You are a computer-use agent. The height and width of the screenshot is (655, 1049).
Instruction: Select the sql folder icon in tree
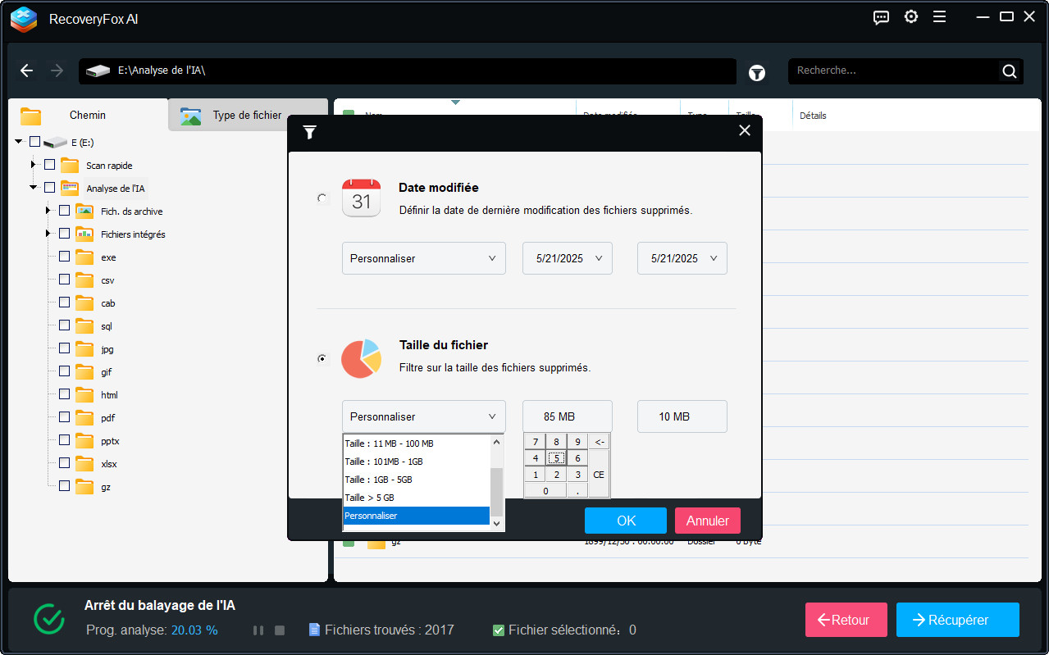pos(84,325)
